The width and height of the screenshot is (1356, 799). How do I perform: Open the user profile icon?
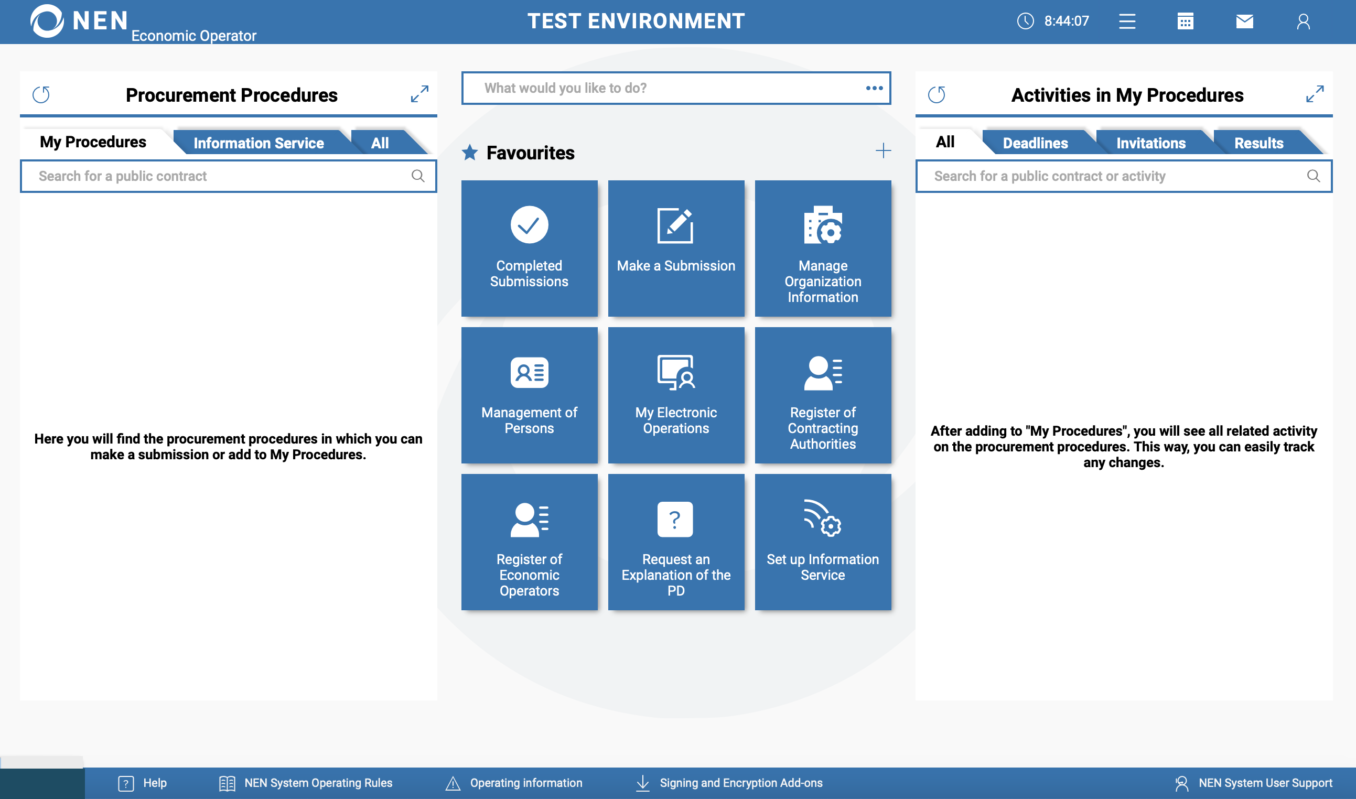click(1303, 21)
